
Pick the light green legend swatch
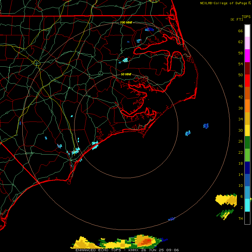pos(247,155)
